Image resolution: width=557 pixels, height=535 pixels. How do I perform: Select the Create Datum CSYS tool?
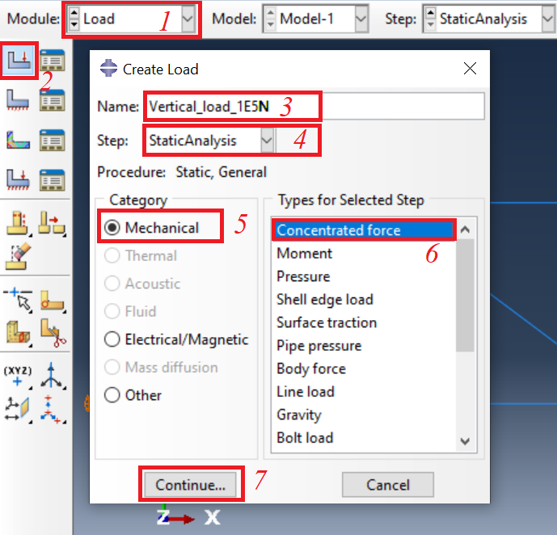point(53,409)
